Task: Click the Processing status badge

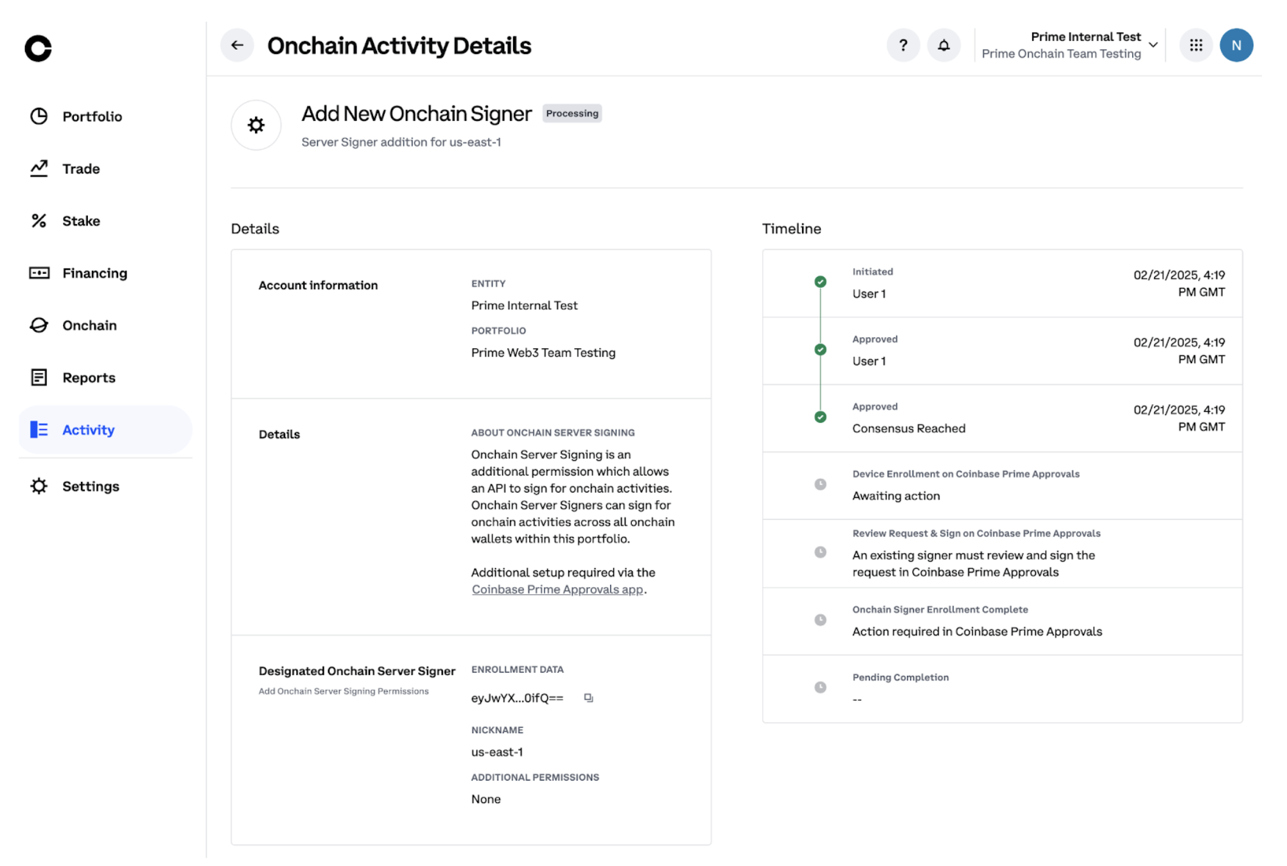Action: tap(572, 113)
